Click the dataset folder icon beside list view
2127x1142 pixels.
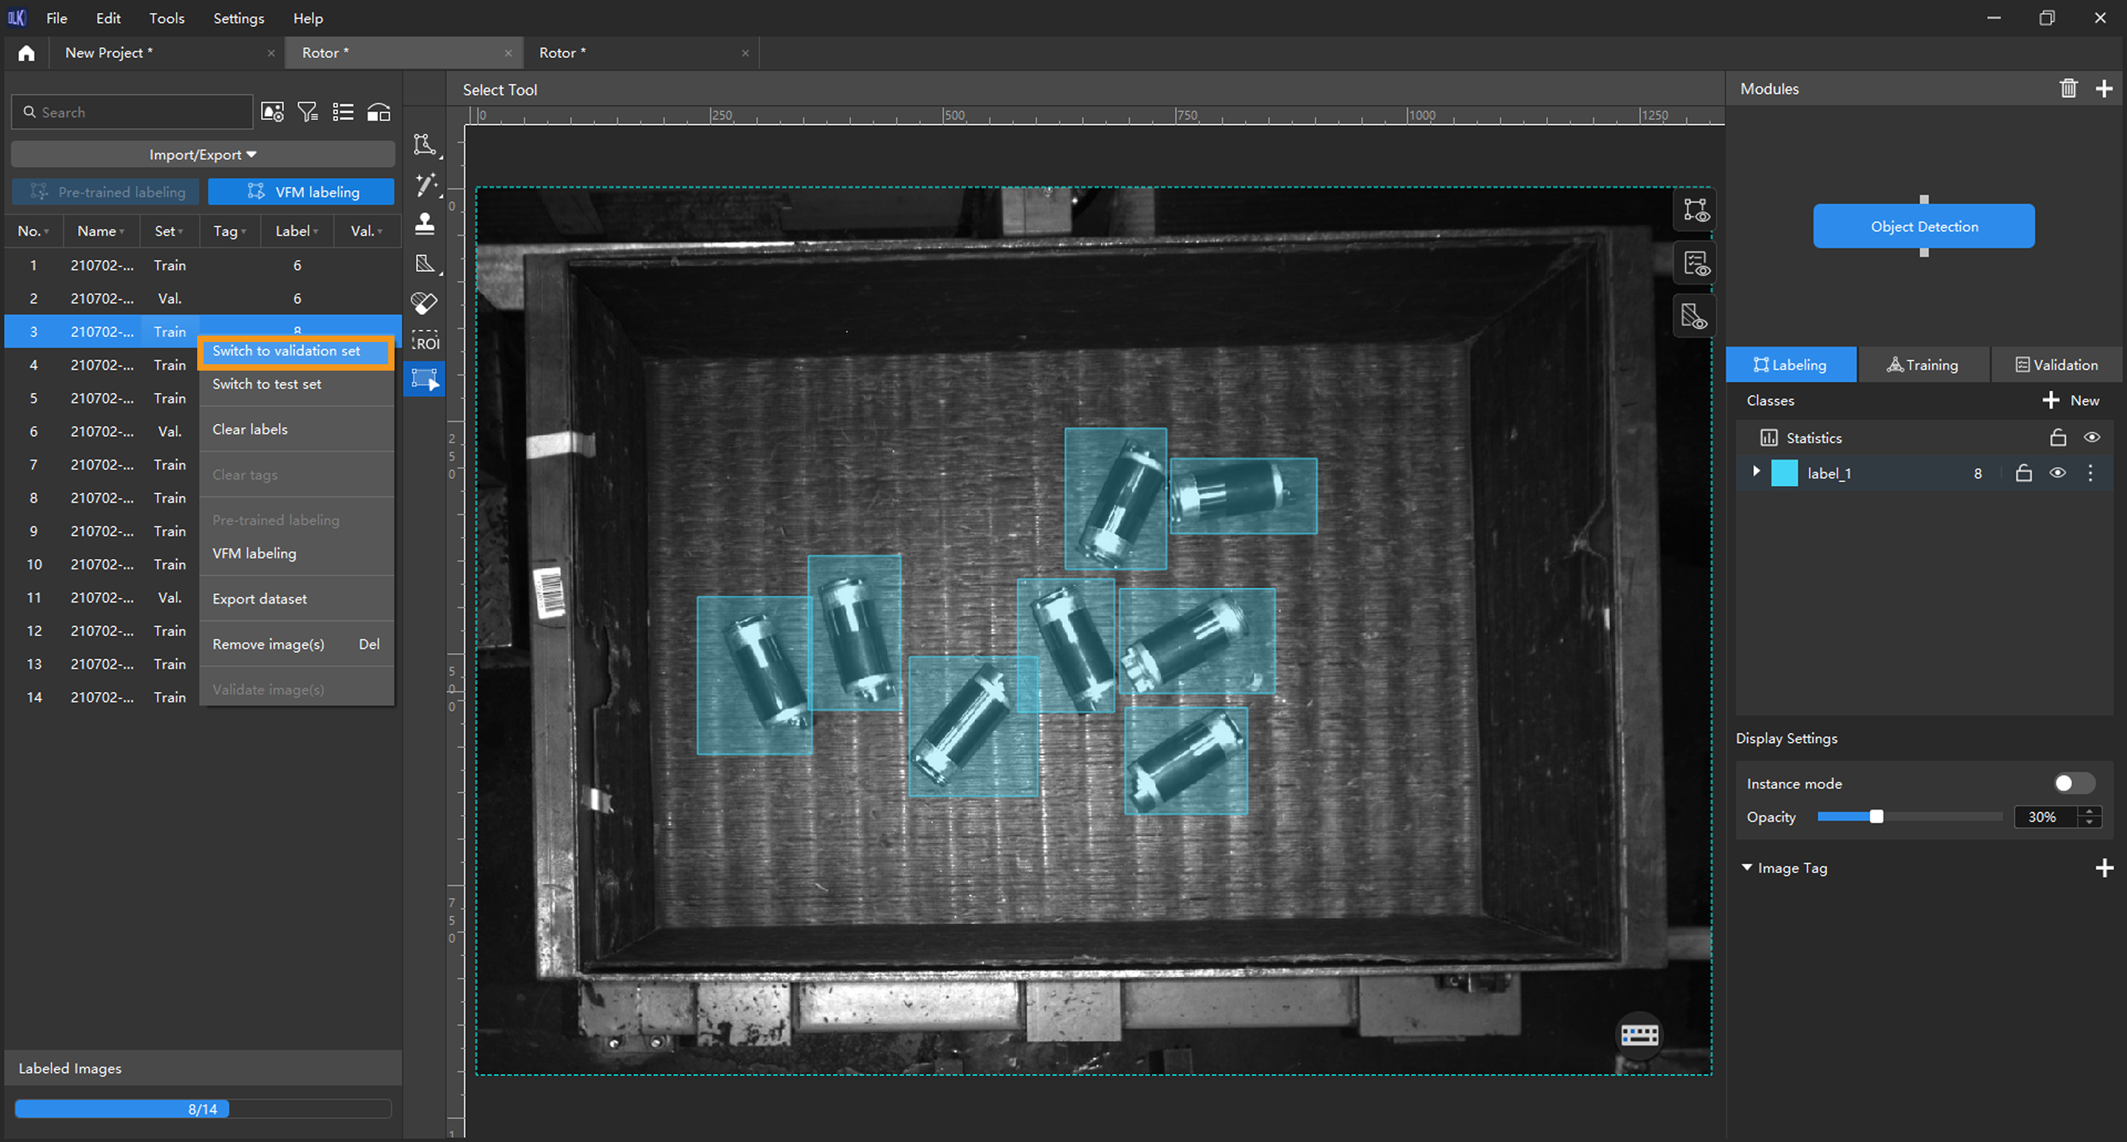click(x=378, y=111)
